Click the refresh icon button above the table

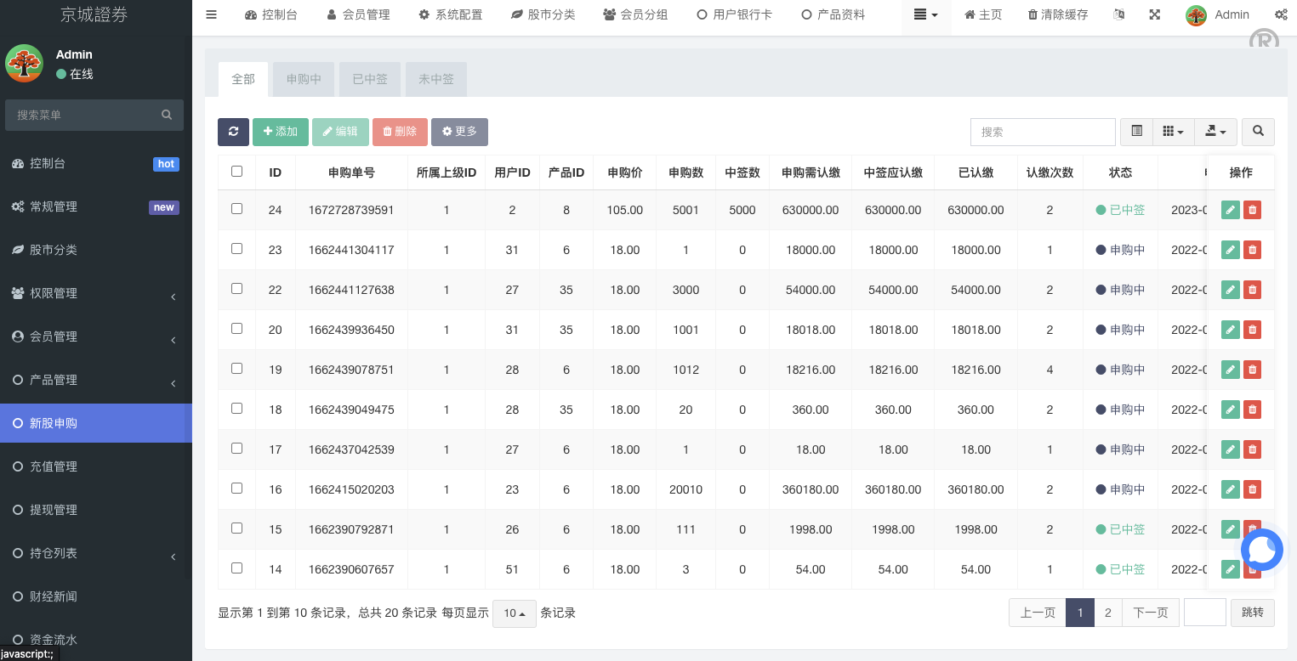click(x=233, y=132)
